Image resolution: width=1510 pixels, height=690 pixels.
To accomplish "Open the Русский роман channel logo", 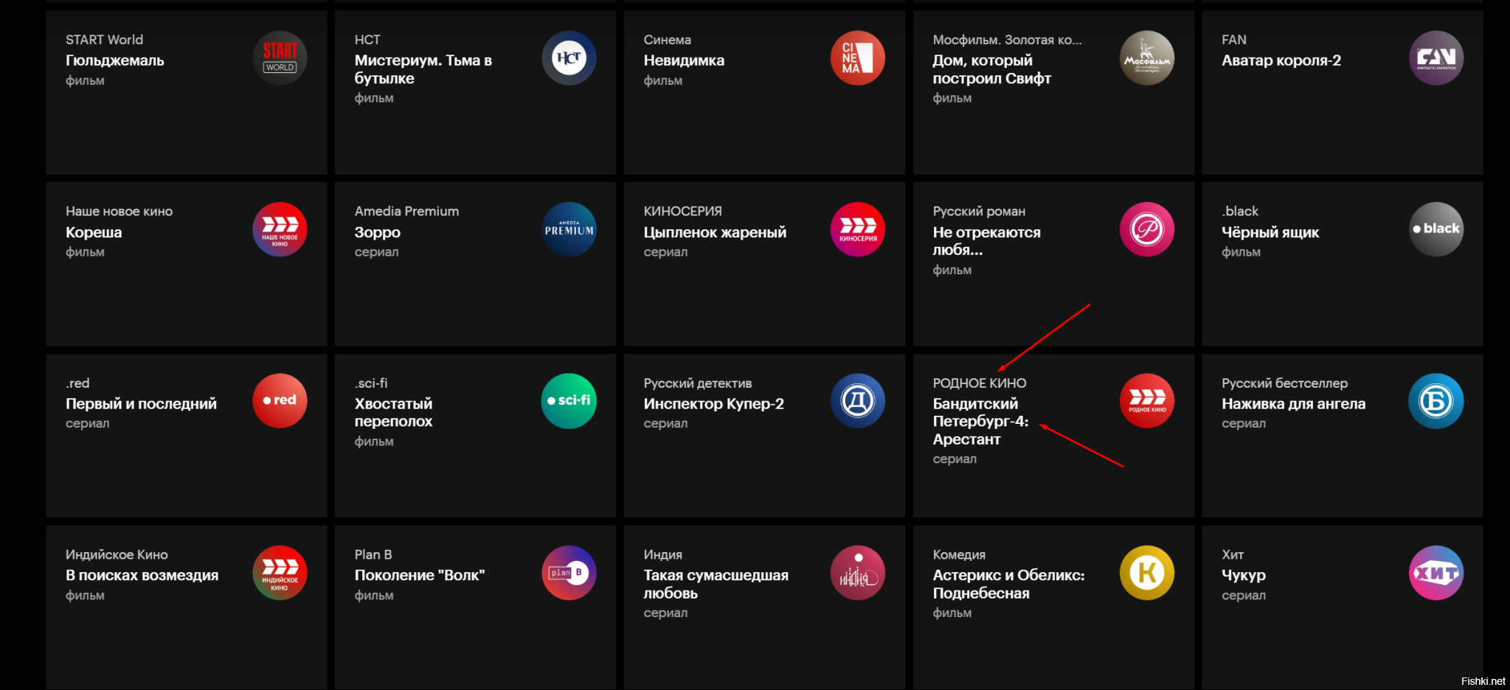I will tap(1147, 229).
